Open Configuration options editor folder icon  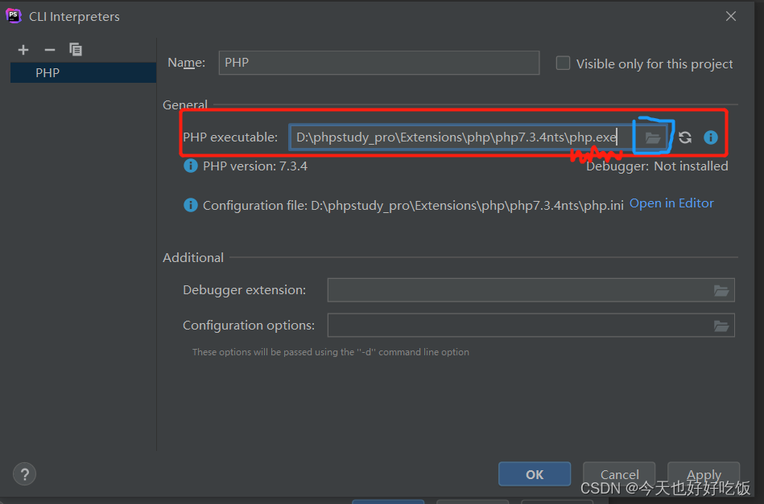(721, 326)
